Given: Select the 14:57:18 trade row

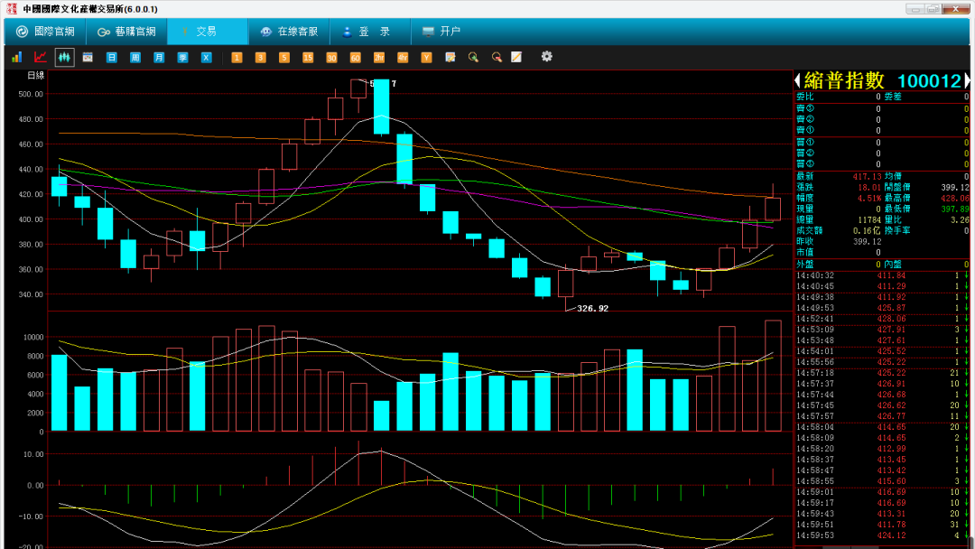Looking at the screenshot, I should (882, 373).
